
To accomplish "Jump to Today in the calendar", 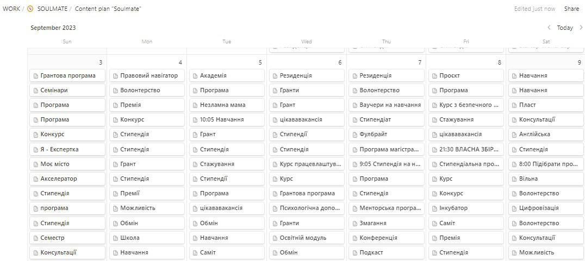I will (565, 28).
